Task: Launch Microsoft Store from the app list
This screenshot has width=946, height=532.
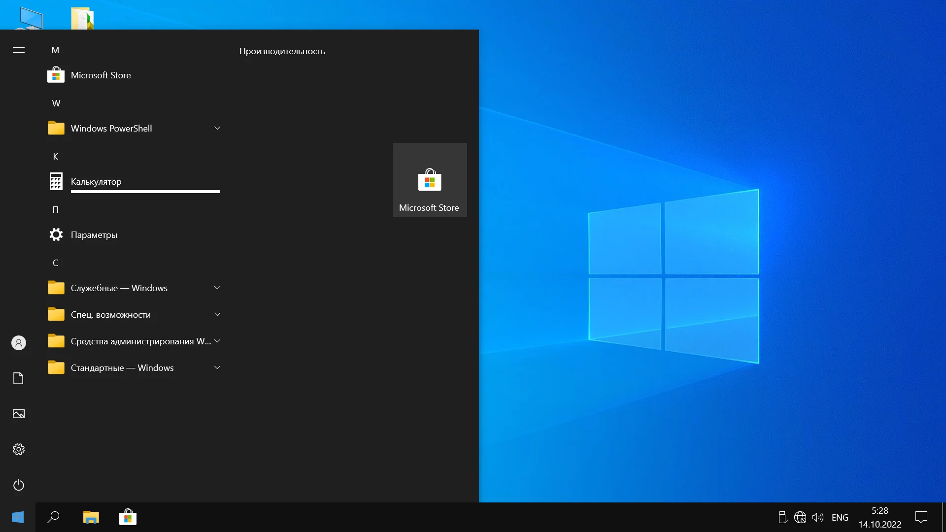Action: click(x=101, y=75)
